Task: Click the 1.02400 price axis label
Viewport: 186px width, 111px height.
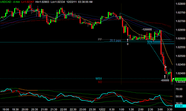Action: [x=180, y=73]
